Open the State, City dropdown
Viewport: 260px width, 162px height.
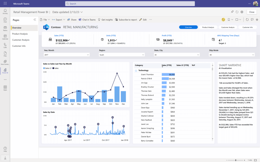coord(177,55)
